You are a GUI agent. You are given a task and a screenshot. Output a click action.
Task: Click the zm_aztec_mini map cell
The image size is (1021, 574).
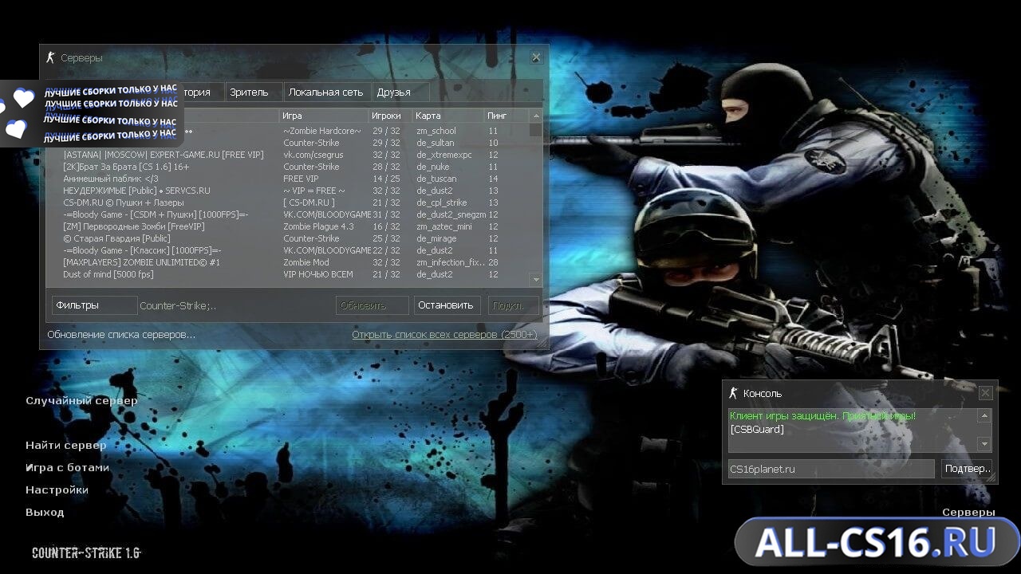point(444,226)
